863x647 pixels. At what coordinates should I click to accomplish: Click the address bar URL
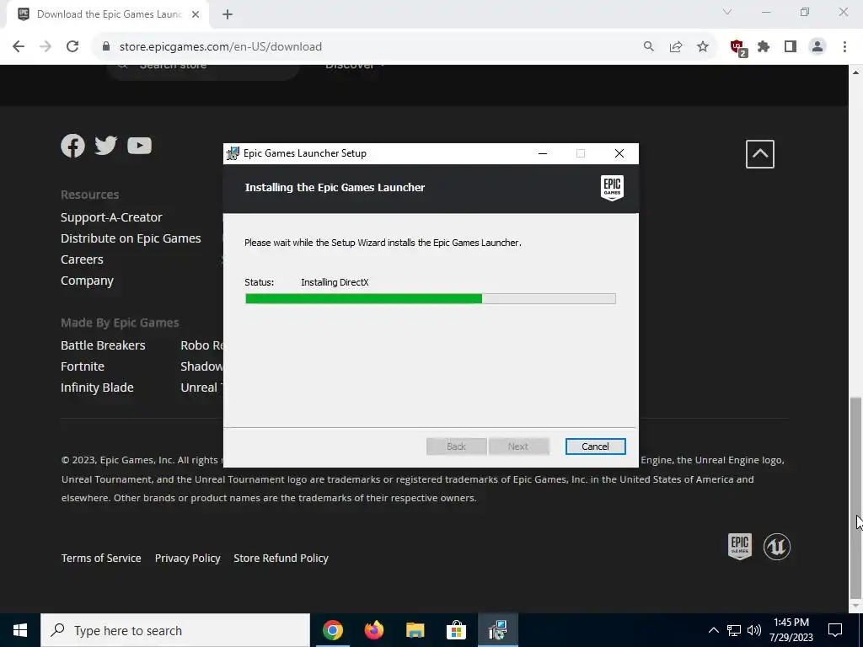click(220, 47)
